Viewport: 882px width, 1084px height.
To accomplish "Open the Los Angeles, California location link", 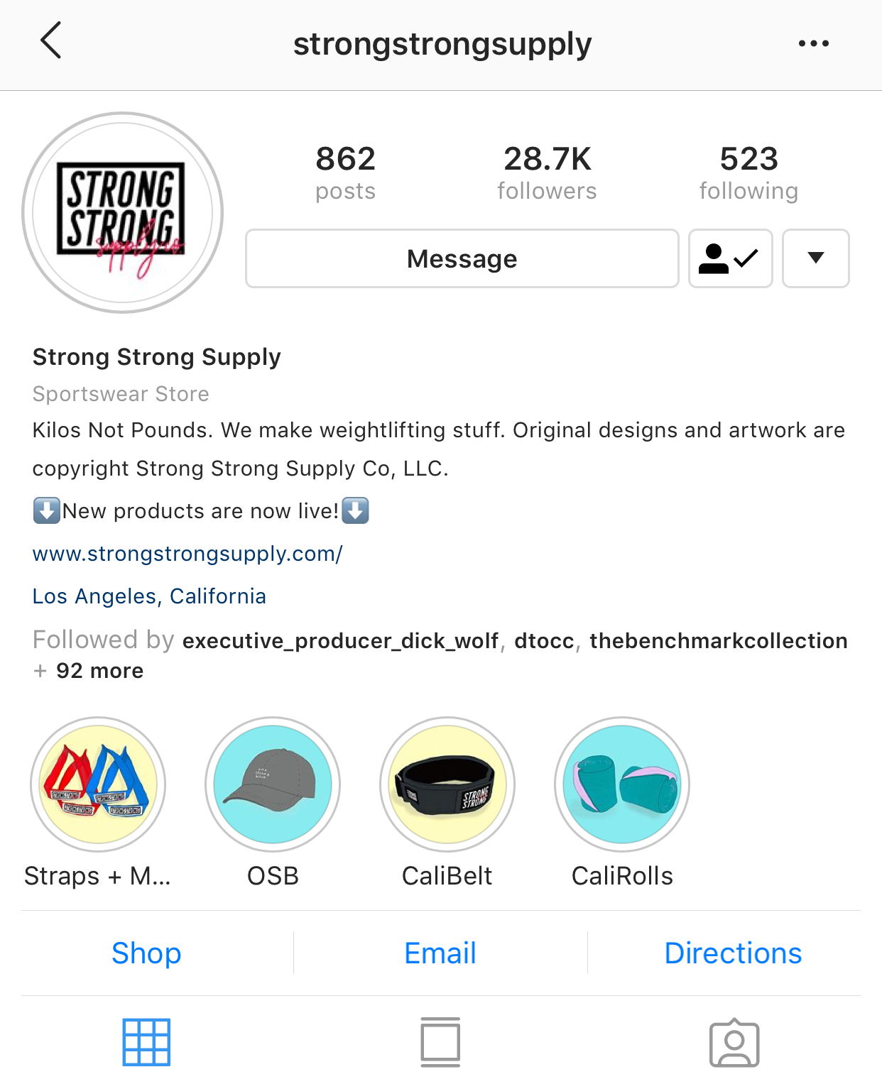I will coord(149,596).
